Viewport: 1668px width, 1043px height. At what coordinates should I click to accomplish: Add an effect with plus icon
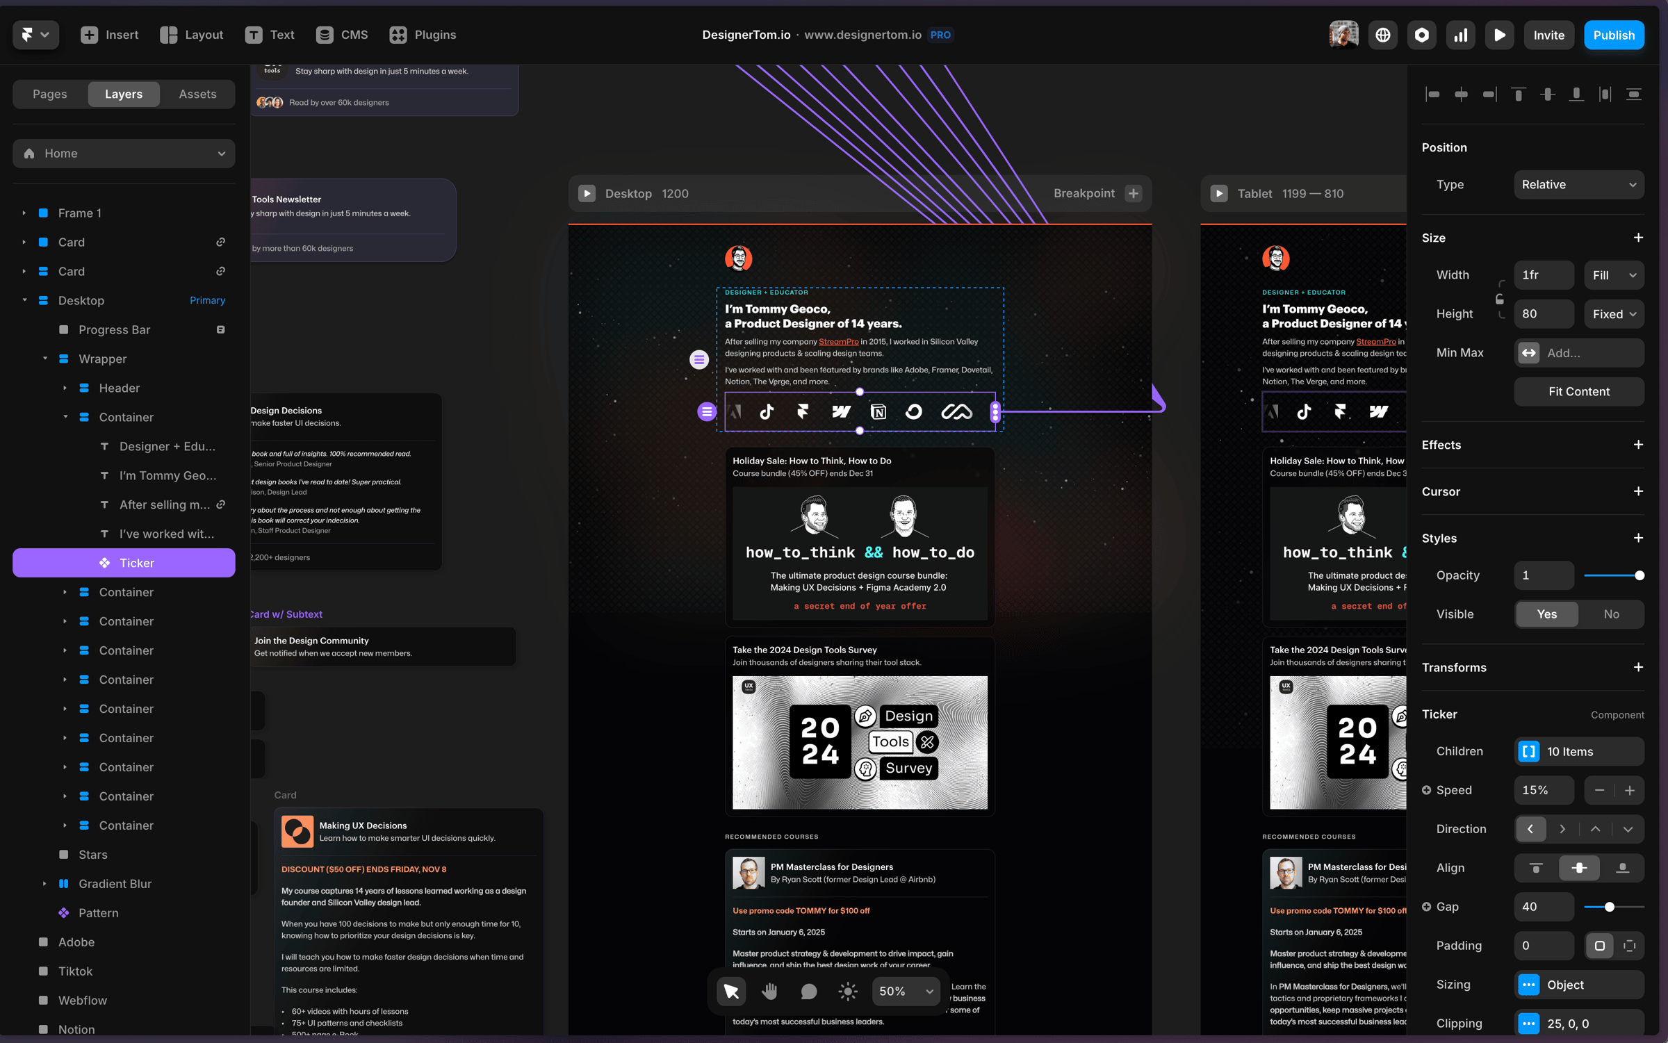click(1638, 445)
